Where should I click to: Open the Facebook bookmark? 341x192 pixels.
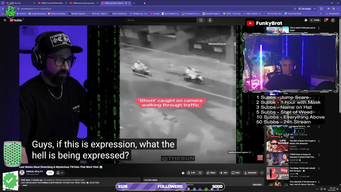[x=21, y=14]
